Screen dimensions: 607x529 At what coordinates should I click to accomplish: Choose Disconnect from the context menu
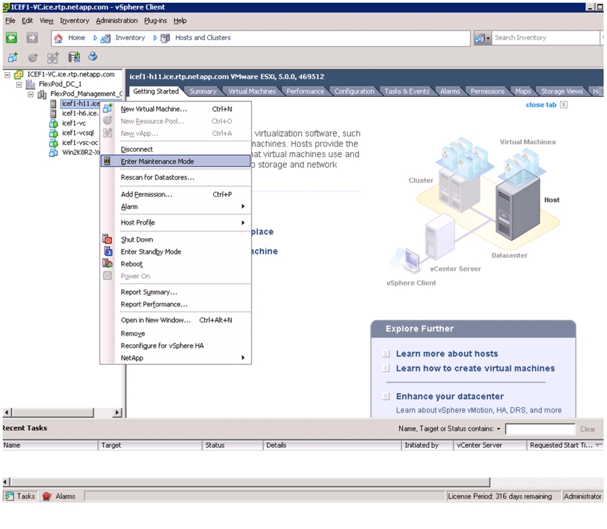tap(137, 149)
